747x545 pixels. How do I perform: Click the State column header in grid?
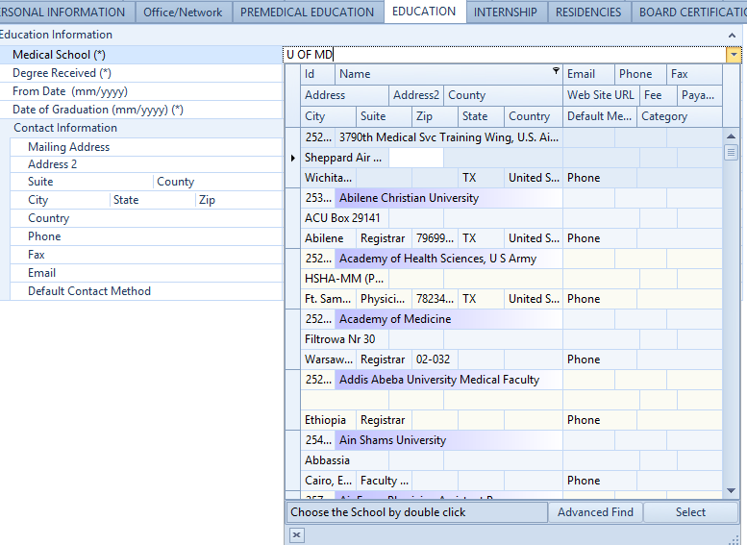point(481,116)
